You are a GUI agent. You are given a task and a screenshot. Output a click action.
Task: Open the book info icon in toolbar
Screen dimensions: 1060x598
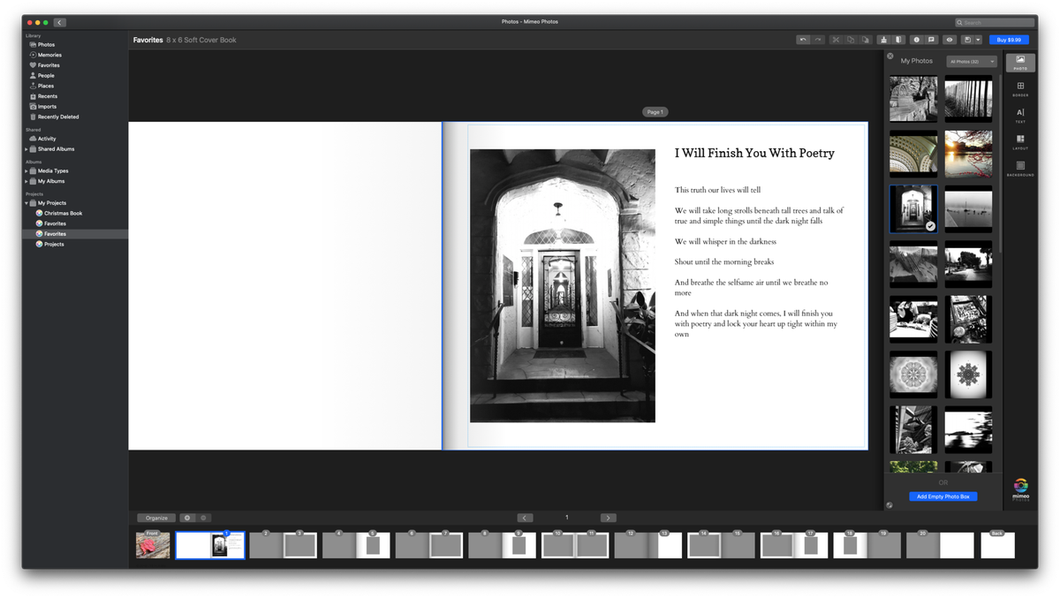917,40
